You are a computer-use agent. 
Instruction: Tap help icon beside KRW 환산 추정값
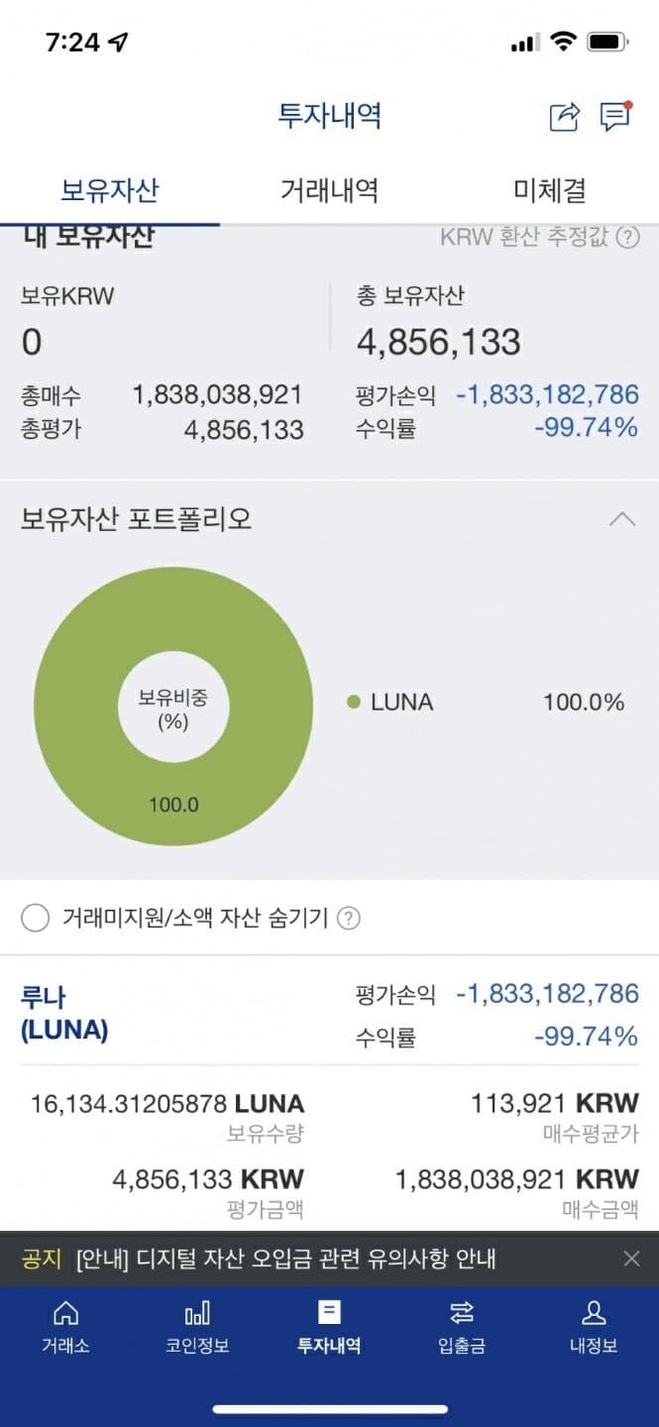pyautogui.click(x=627, y=238)
